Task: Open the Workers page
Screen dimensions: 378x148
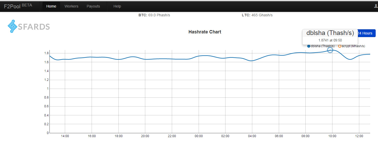Action: tap(71, 6)
